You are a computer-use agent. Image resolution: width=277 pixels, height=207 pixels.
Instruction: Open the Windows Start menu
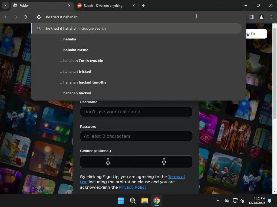coord(121,201)
